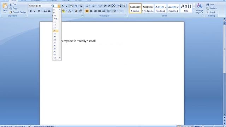Justify the paragraph text
This screenshot has height=127, width=226.
(x=100, y=11)
